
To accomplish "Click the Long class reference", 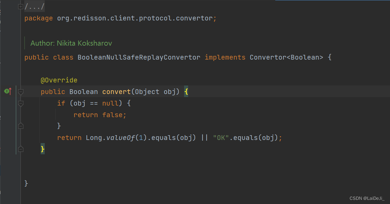I will [94, 138].
